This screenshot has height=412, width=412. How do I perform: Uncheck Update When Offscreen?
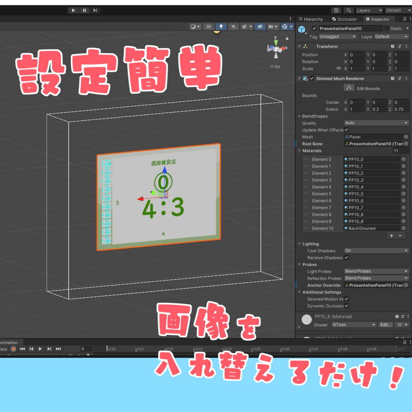[x=346, y=130]
